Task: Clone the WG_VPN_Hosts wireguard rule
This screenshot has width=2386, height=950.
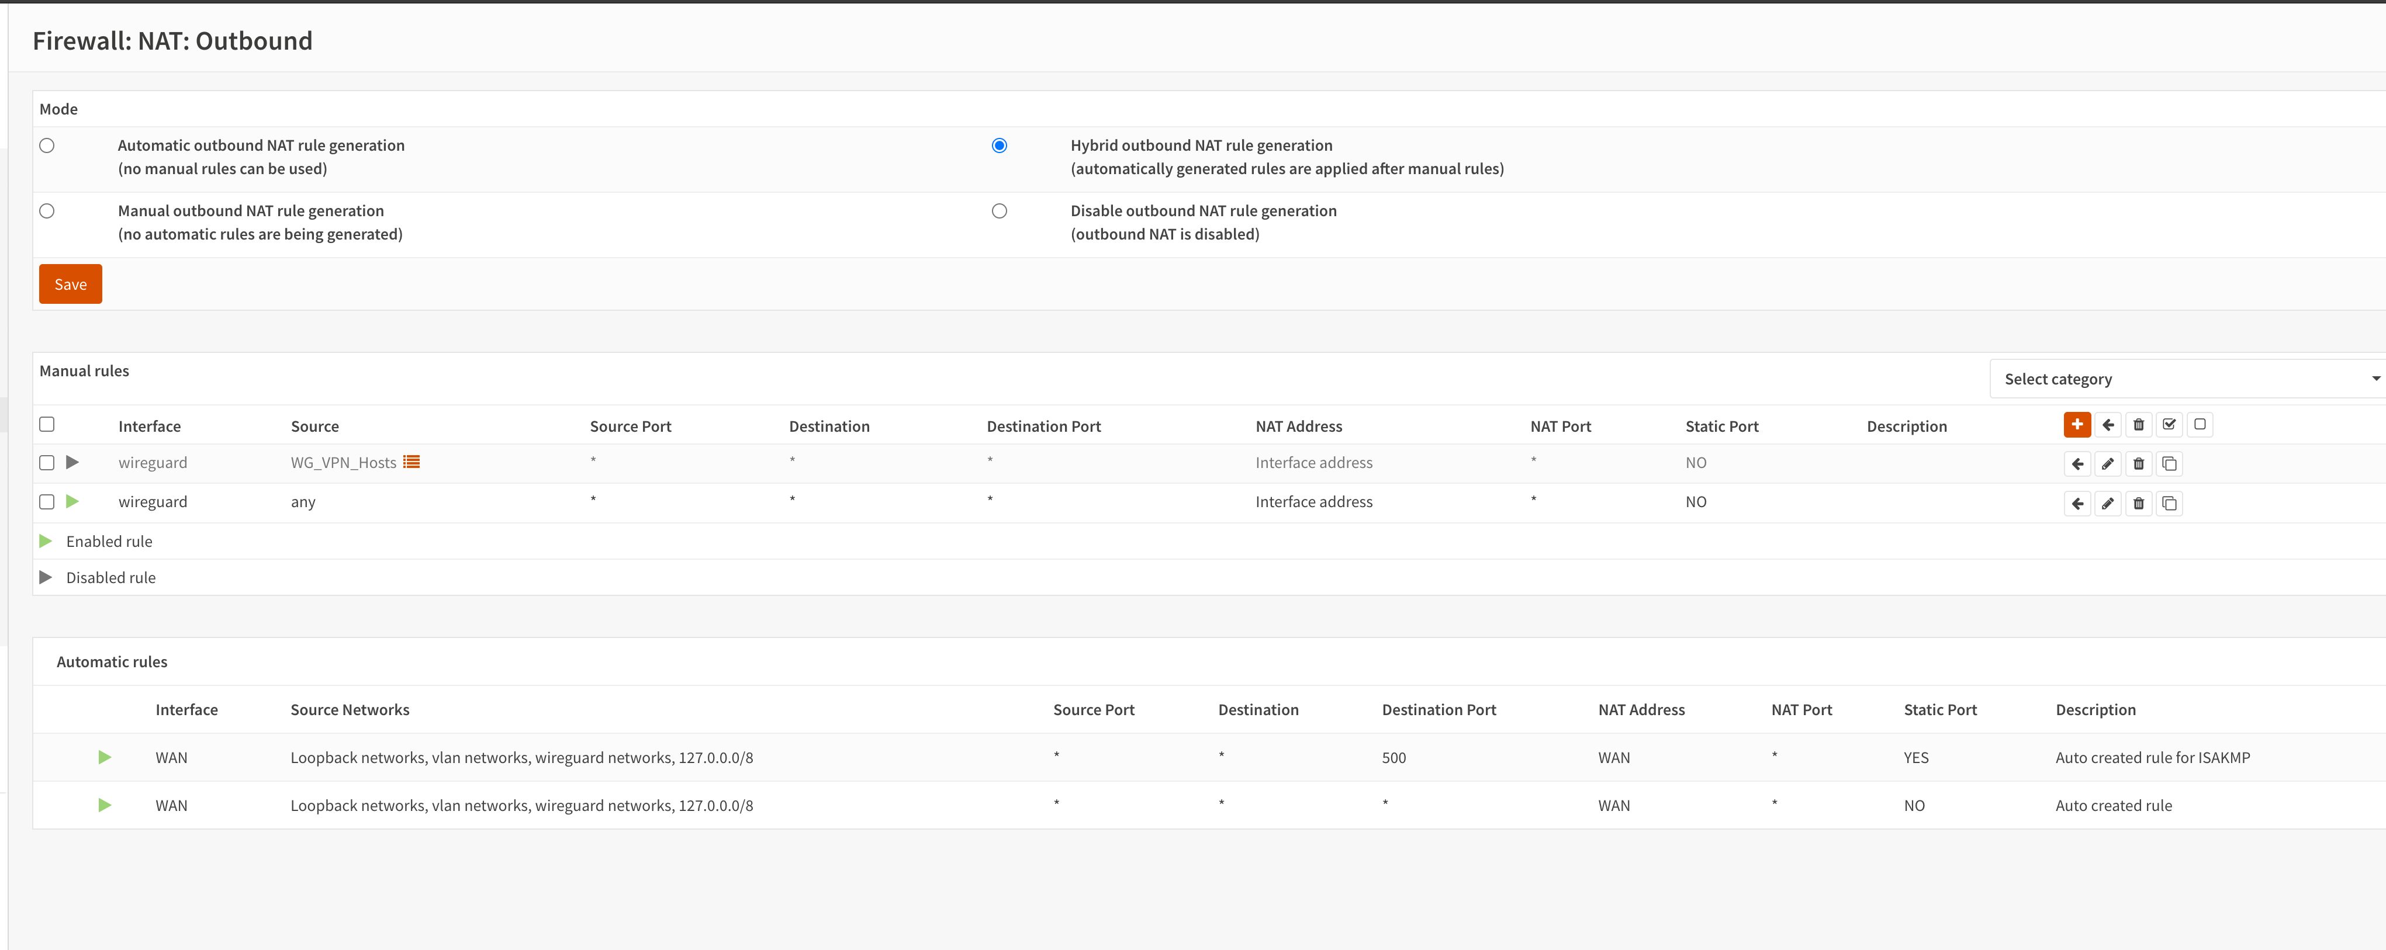Action: point(2169,464)
